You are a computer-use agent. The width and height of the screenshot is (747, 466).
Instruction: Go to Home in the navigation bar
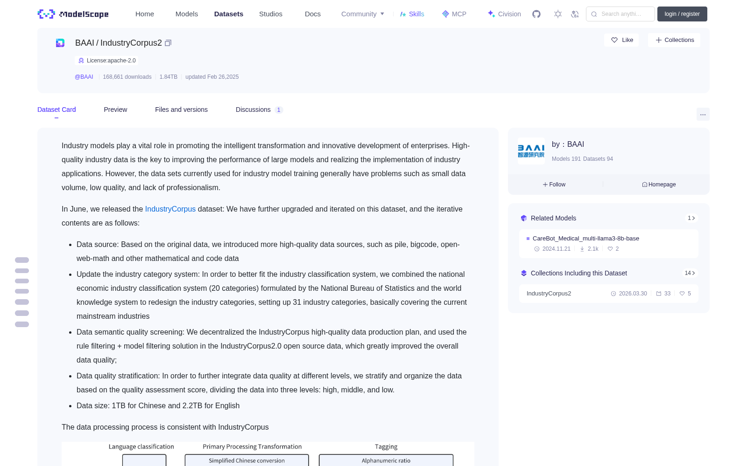pyautogui.click(x=145, y=14)
